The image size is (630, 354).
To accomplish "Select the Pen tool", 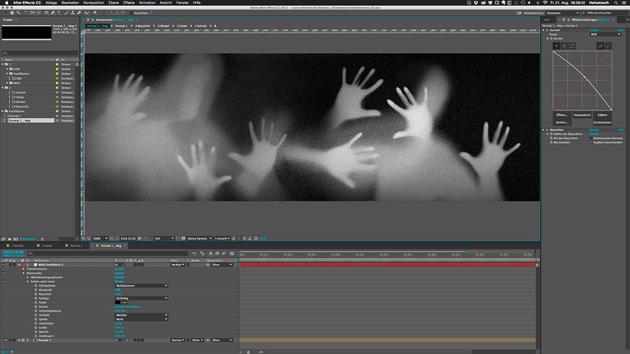I will tap(53, 13).
